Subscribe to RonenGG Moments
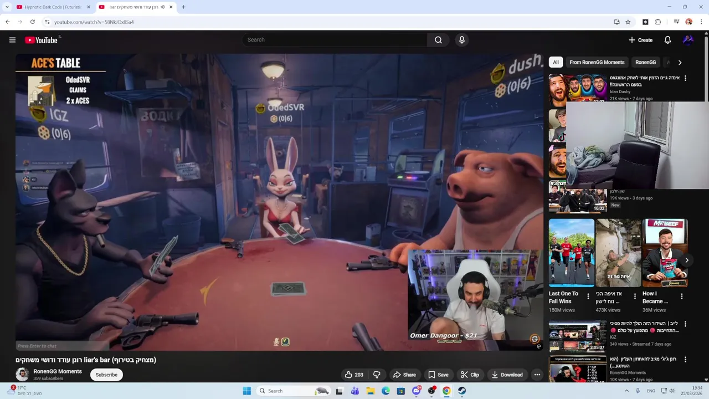Viewport: 709px width, 399px height. [106, 375]
